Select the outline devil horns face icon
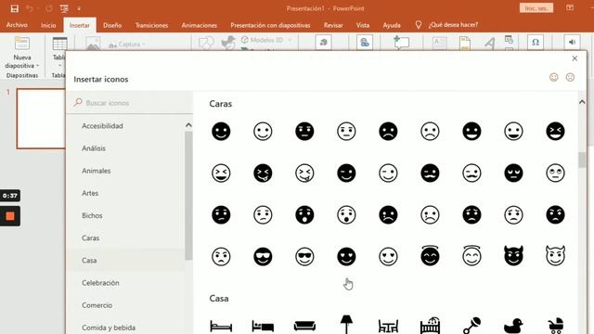This screenshot has width=594, height=334. [x=555, y=256]
